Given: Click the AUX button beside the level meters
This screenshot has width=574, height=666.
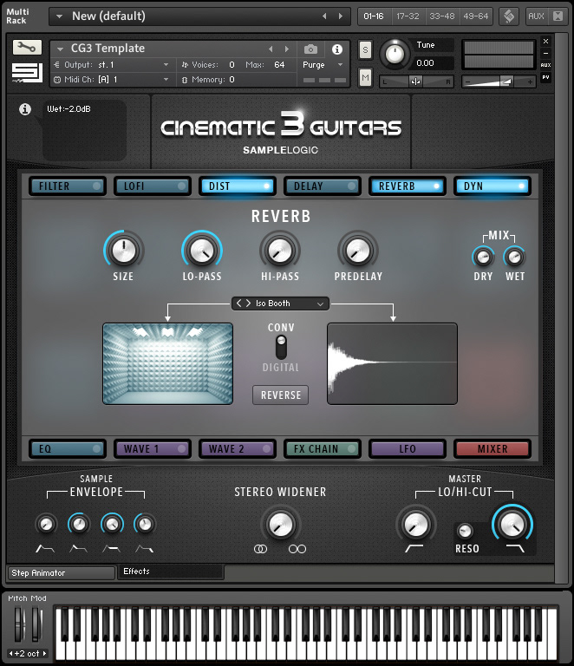Looking at the screenshot, I should (x=545, y=65).
